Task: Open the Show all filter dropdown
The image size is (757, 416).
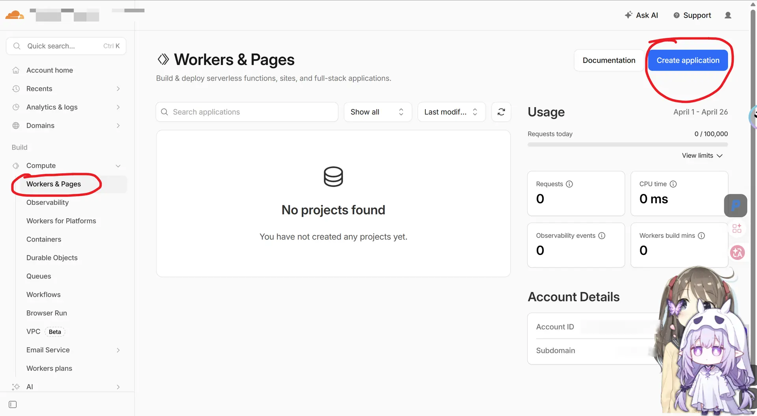Action: point(378,112)
